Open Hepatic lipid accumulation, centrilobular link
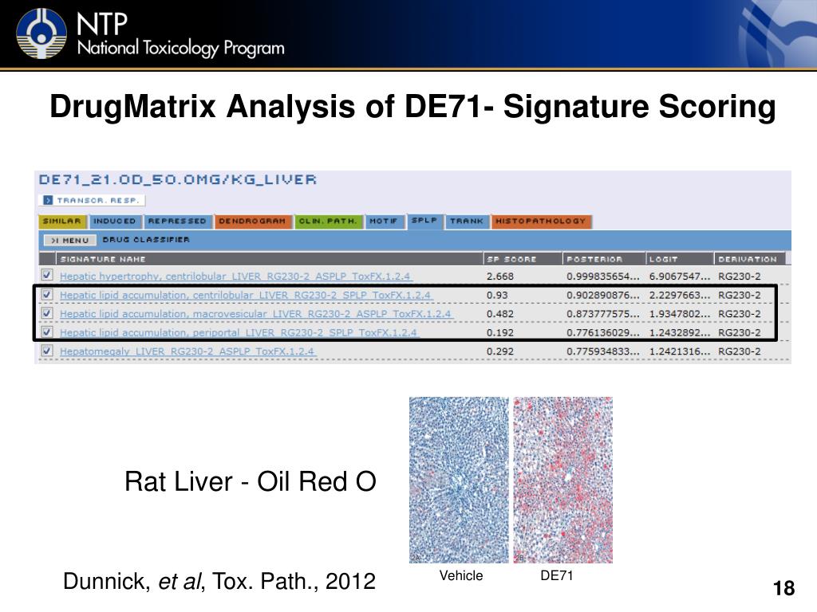 246,295
